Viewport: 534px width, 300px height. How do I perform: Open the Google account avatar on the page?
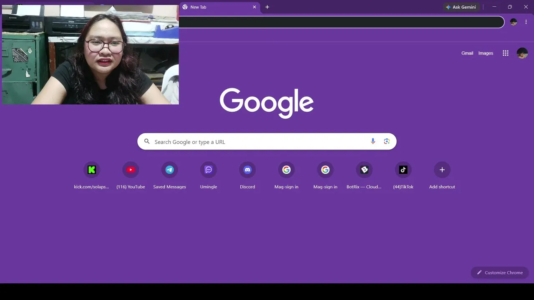[522, 53]
